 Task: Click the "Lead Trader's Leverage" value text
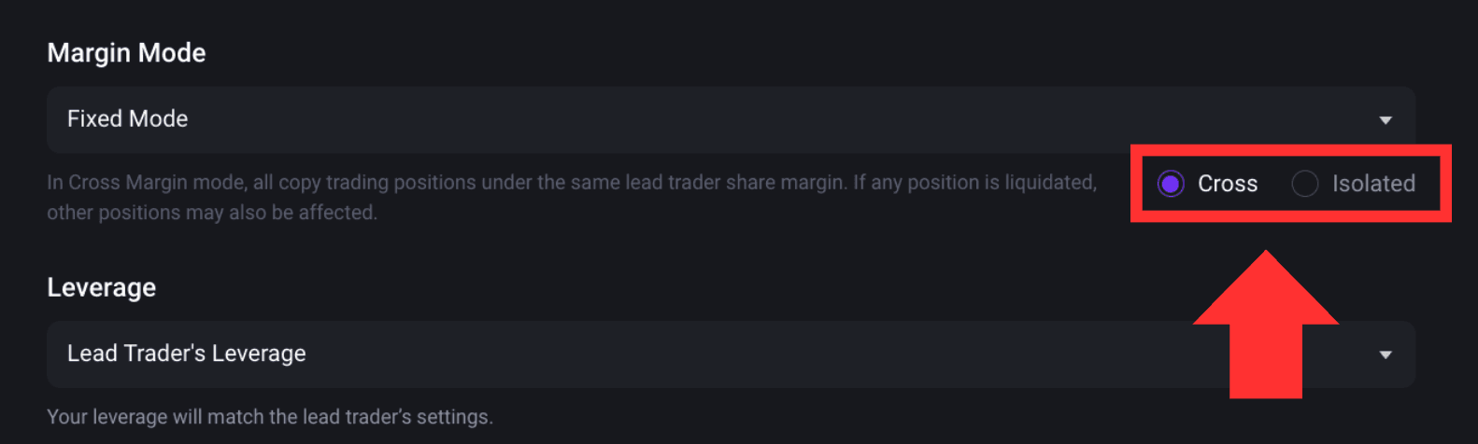pos(187,354)
